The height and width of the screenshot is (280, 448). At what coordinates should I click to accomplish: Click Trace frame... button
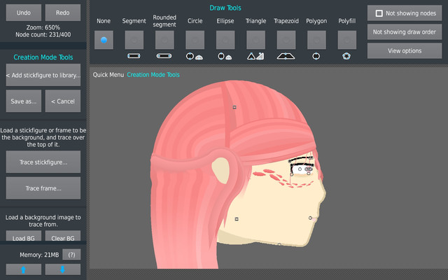pyautogui.click(x=43, y=188)
